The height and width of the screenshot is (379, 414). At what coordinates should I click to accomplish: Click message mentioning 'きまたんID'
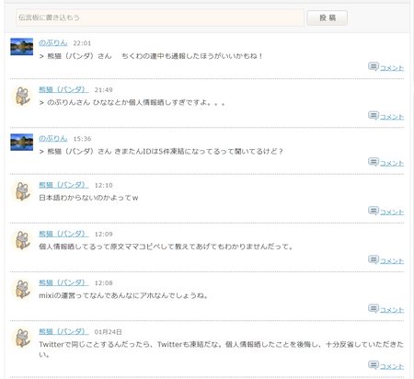161,152
